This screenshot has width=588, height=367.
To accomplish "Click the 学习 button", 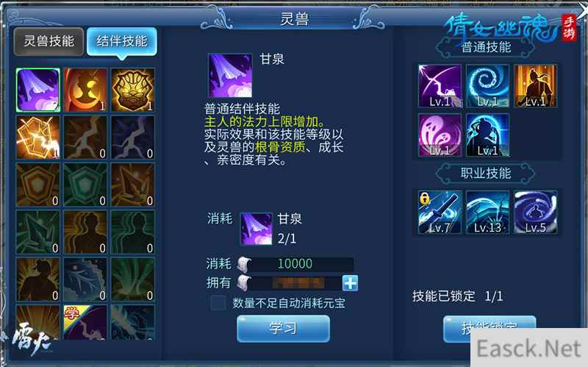I will [x=283, y=329].
